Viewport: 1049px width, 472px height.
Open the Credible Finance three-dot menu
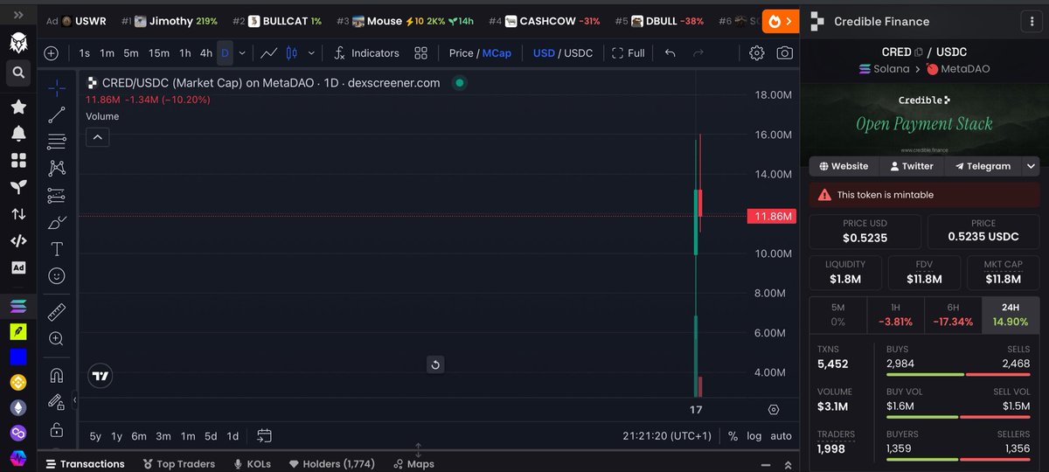(x=1032, y=21)
